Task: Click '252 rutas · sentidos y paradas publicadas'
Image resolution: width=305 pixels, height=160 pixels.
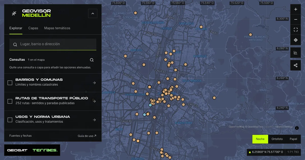Action: [x=45, y=103]
